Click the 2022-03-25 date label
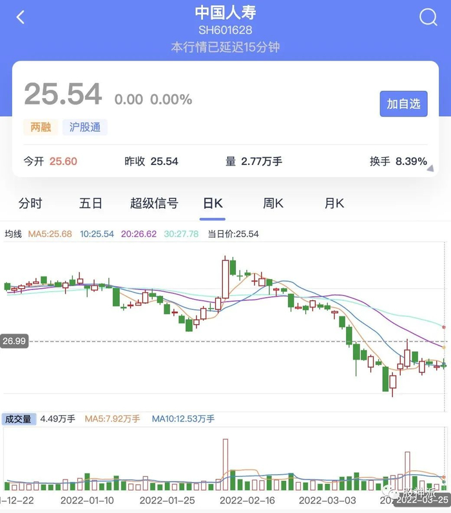This screenshot has height=513, width=451. 423,500
